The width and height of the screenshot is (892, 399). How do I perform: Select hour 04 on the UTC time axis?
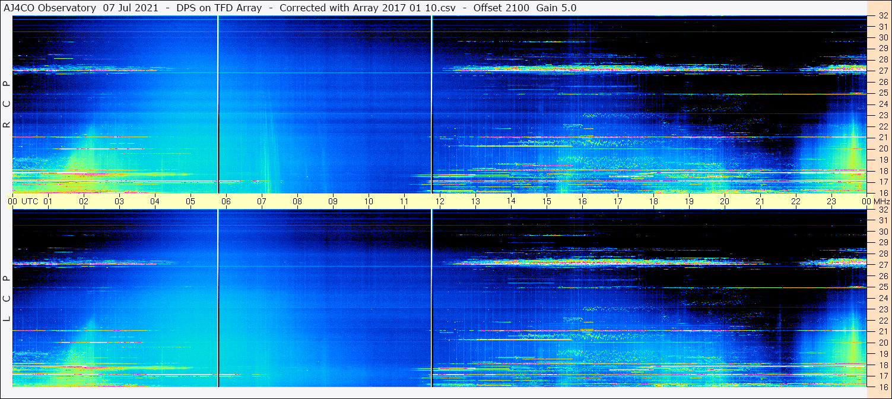pos(155,201)
